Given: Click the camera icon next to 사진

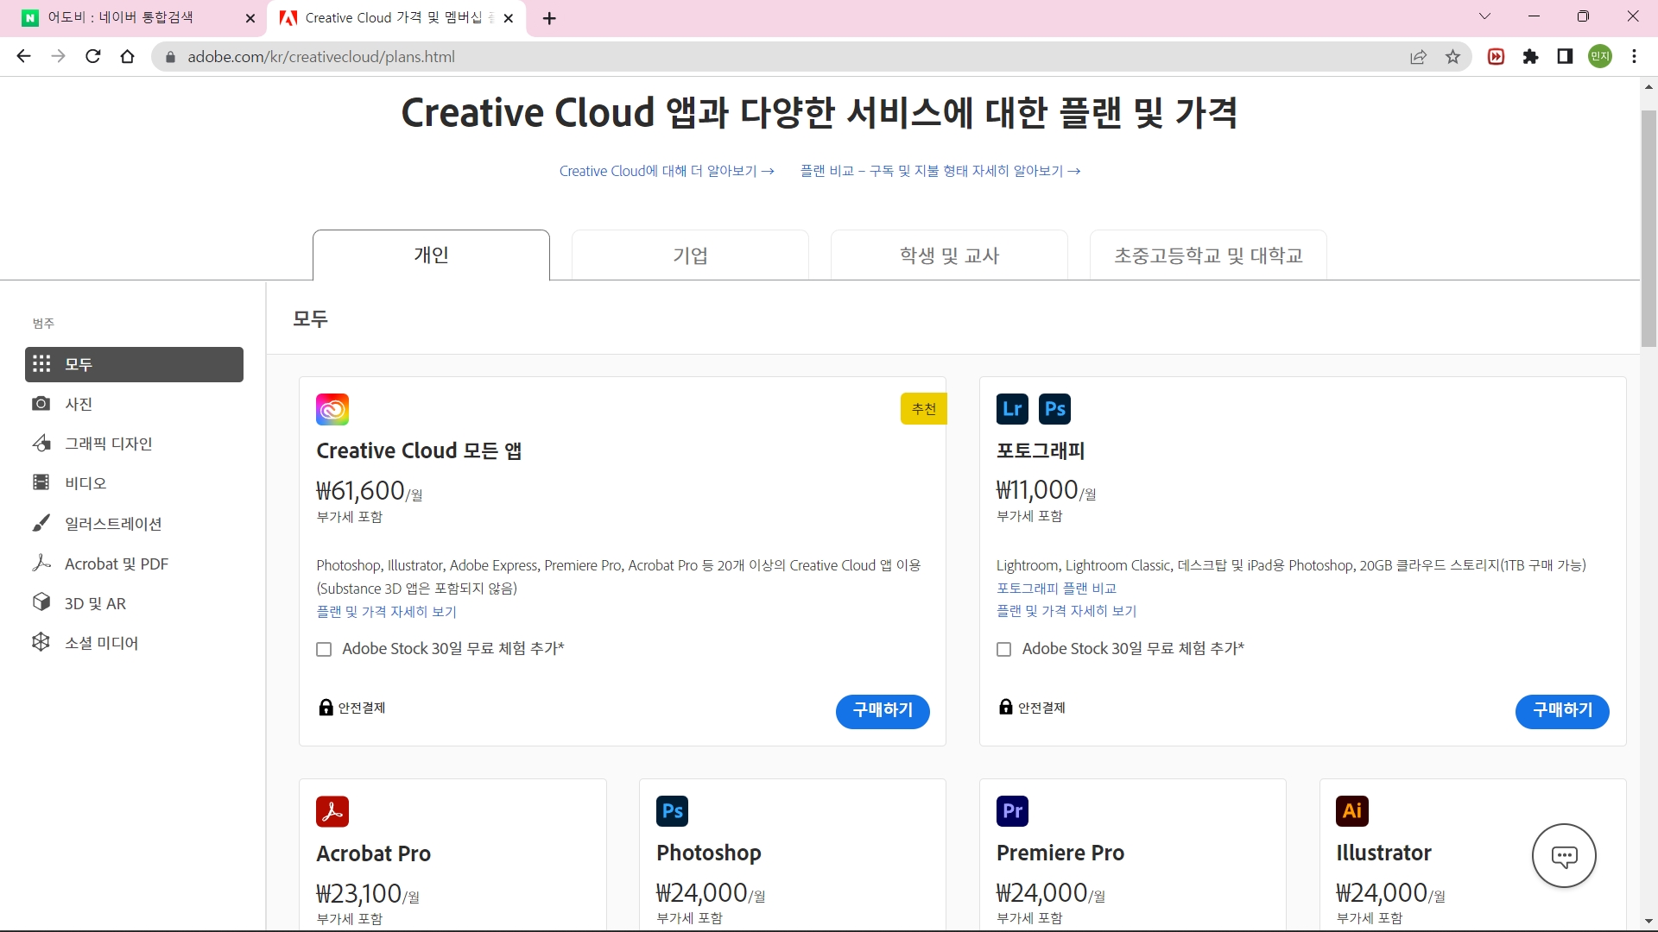Looking at the screenshot, I should (41, 404).
